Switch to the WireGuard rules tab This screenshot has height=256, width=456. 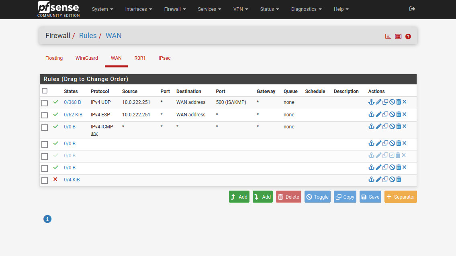click(x=87, y=58)
